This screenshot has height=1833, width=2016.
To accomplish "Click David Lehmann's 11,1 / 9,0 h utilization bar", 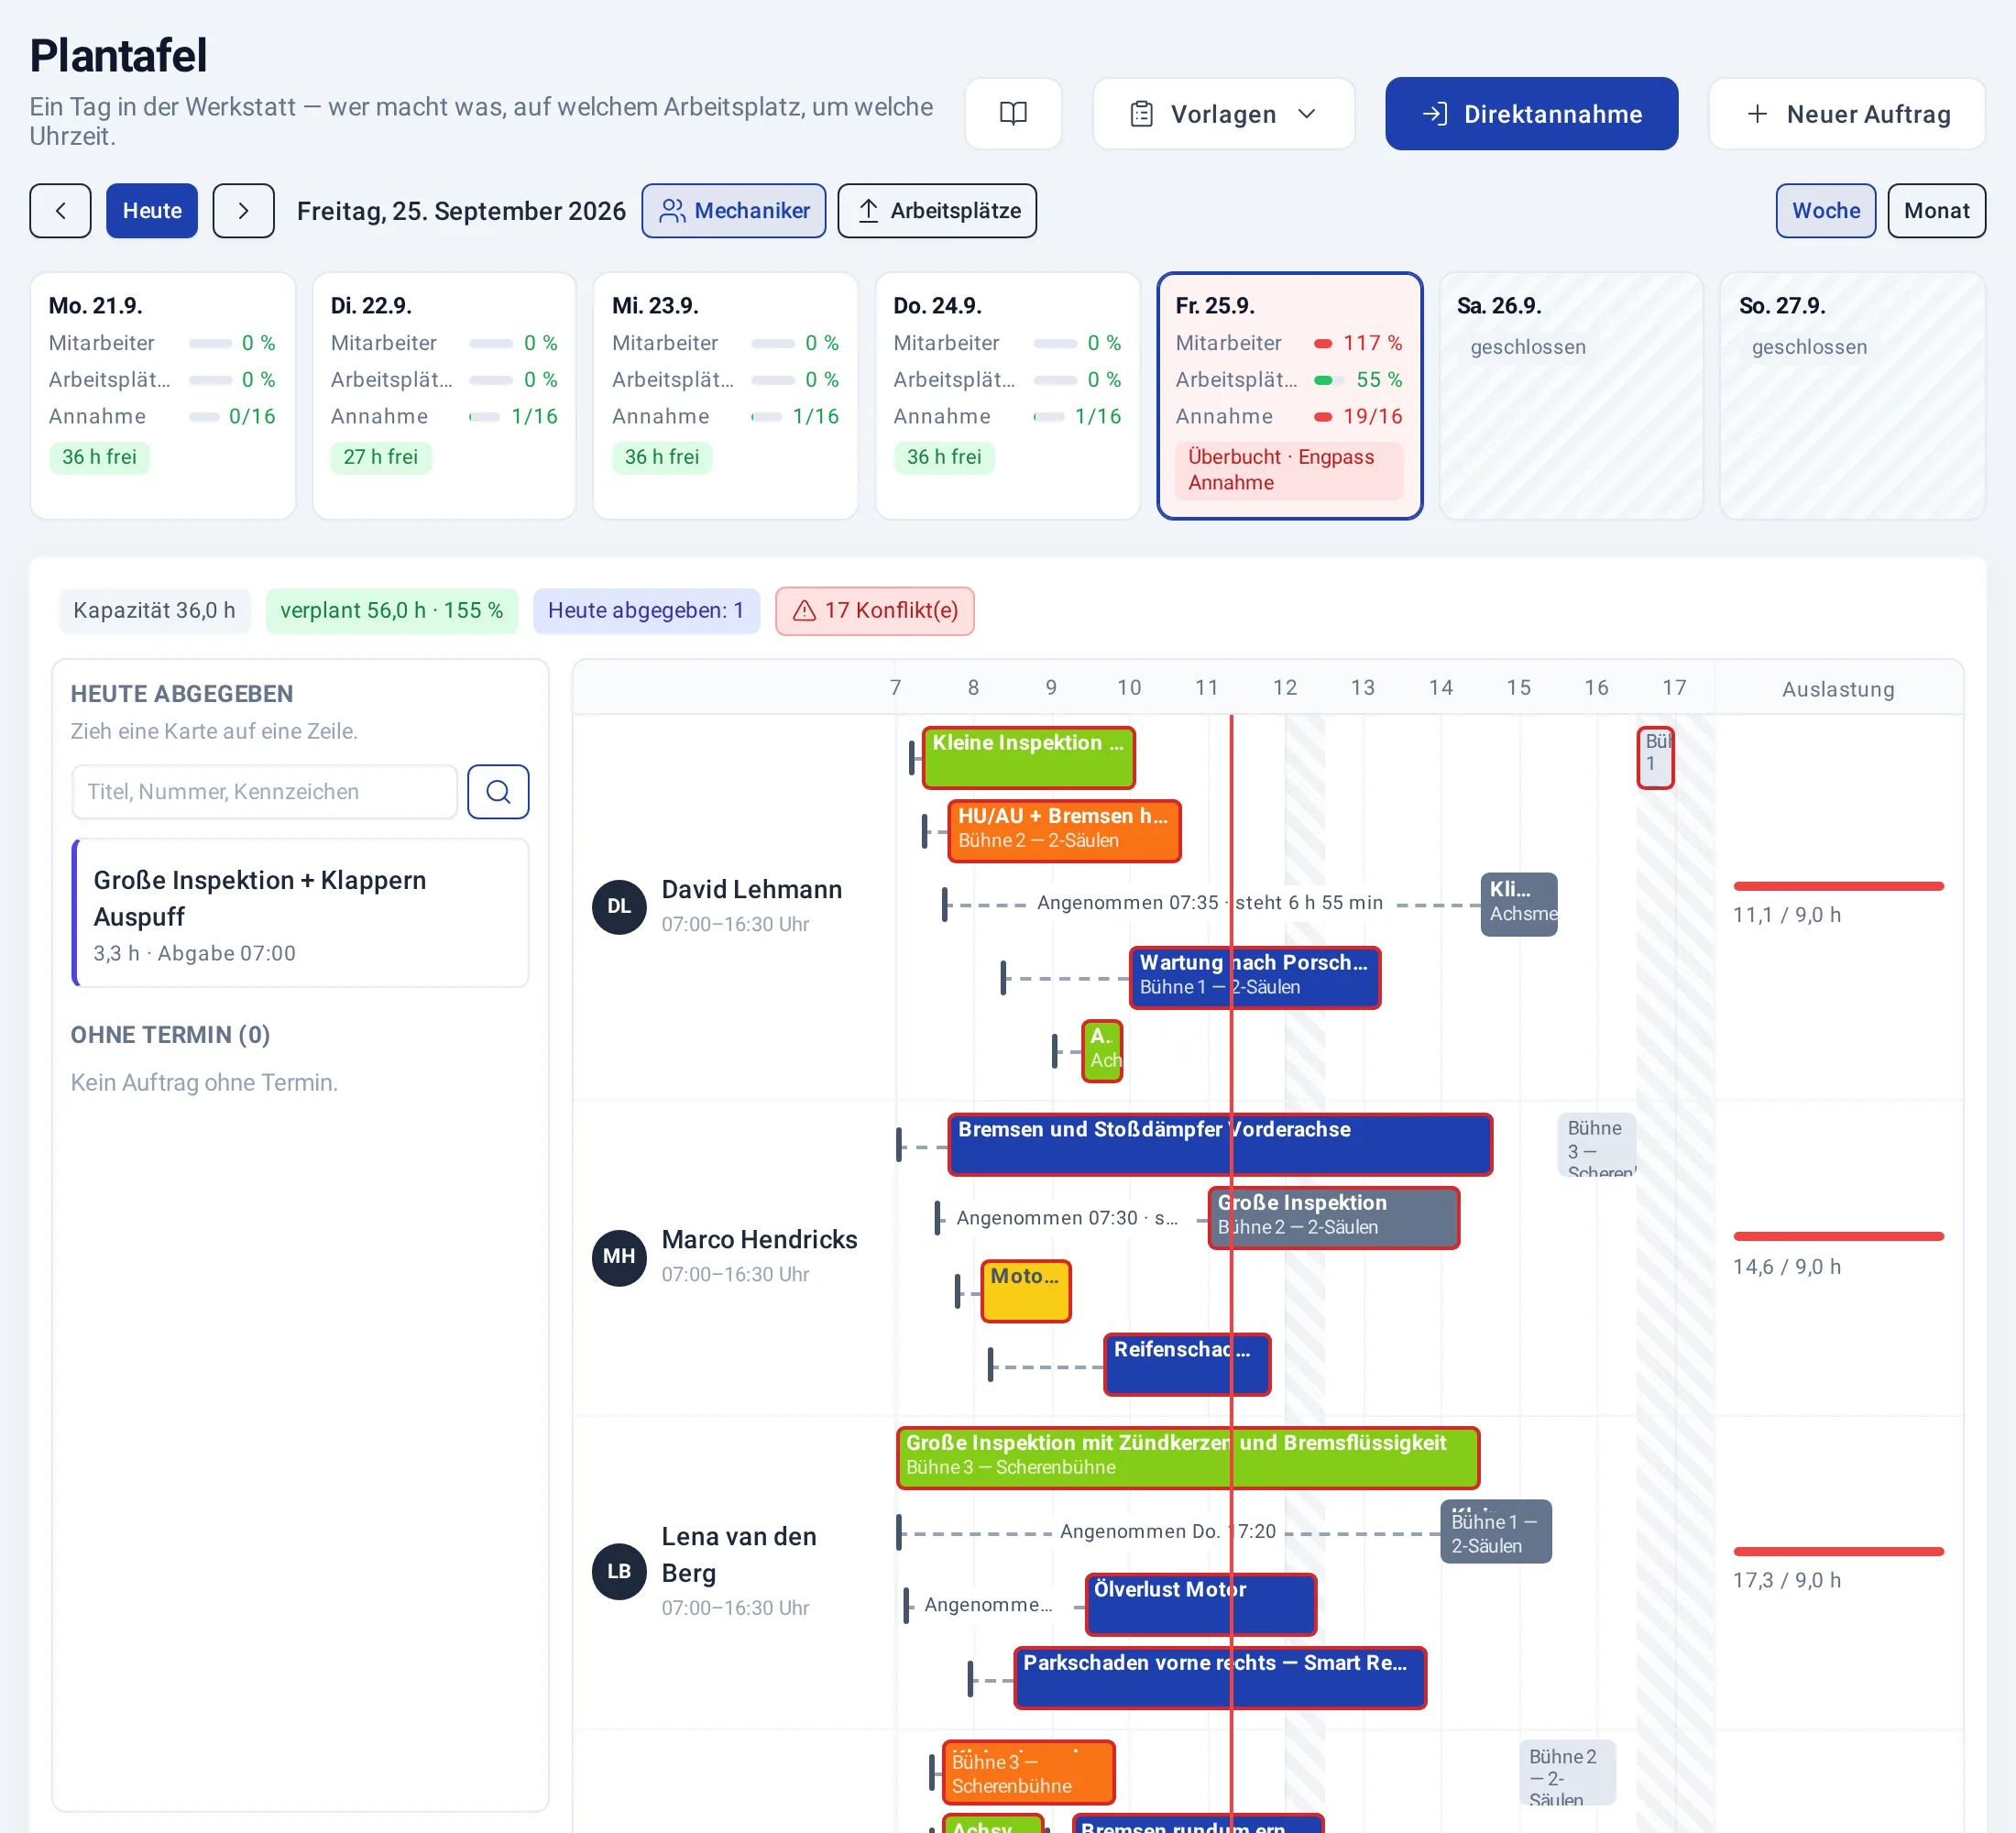I will (x=1838, y=886).
